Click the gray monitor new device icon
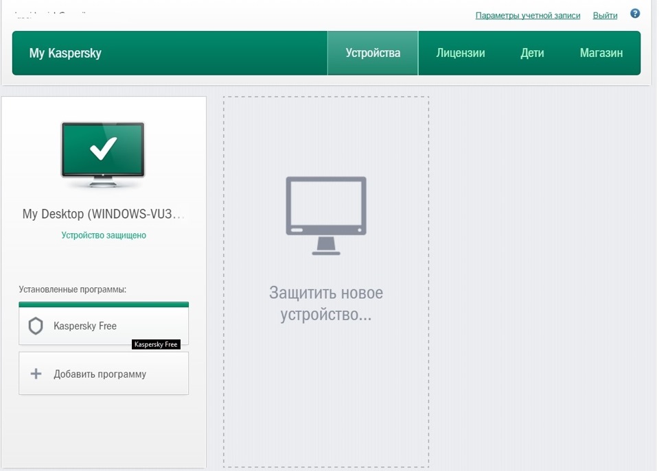Viewport: 659px width, 471px height. pos(325,215)
